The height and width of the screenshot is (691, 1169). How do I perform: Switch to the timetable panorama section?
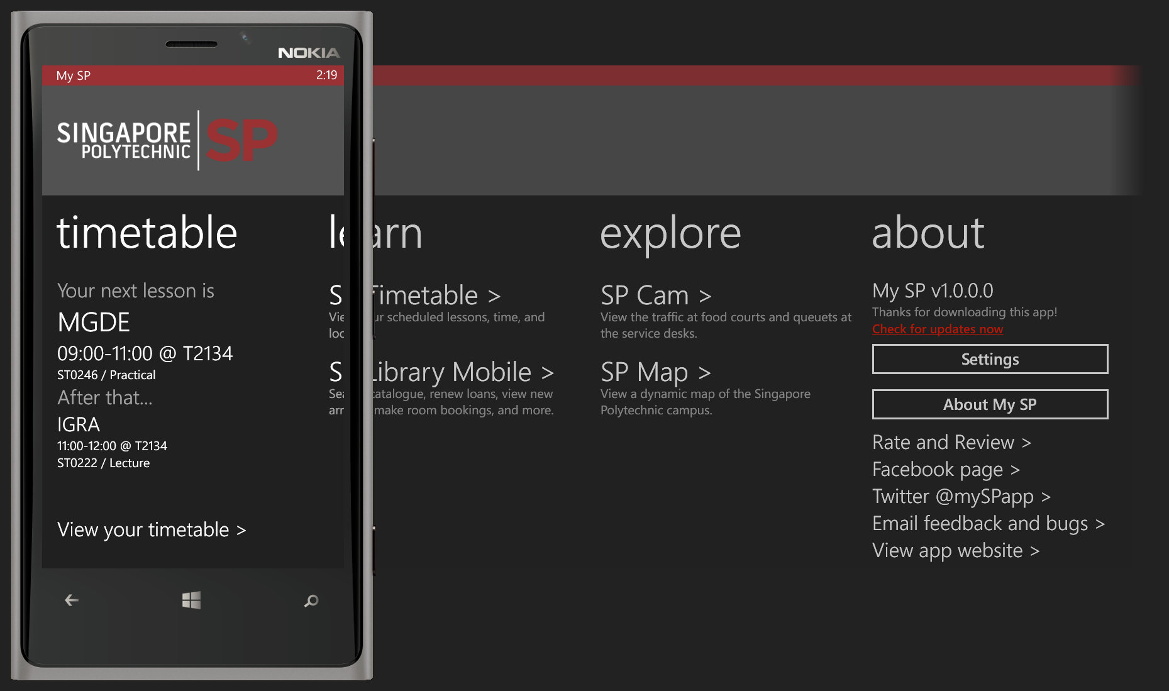click(x=147, y=233)
